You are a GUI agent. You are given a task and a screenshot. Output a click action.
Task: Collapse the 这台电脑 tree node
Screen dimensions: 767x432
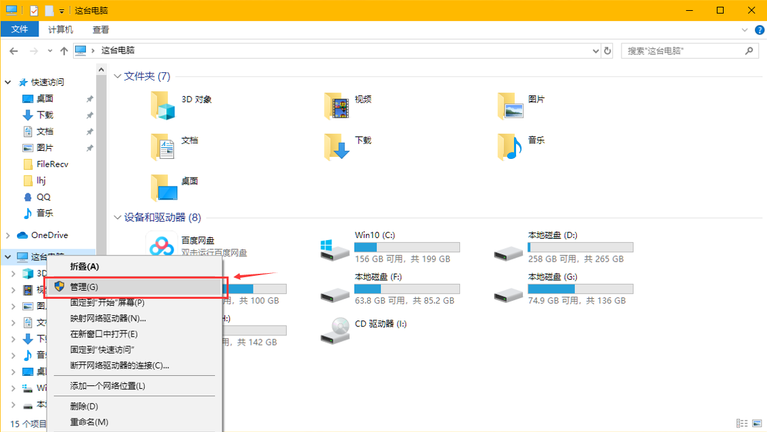click(x=8, y=256)
